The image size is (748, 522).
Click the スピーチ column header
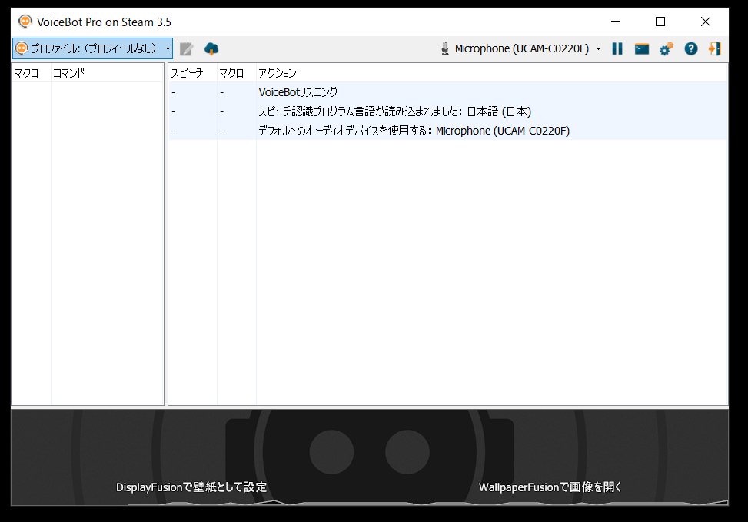193,73
